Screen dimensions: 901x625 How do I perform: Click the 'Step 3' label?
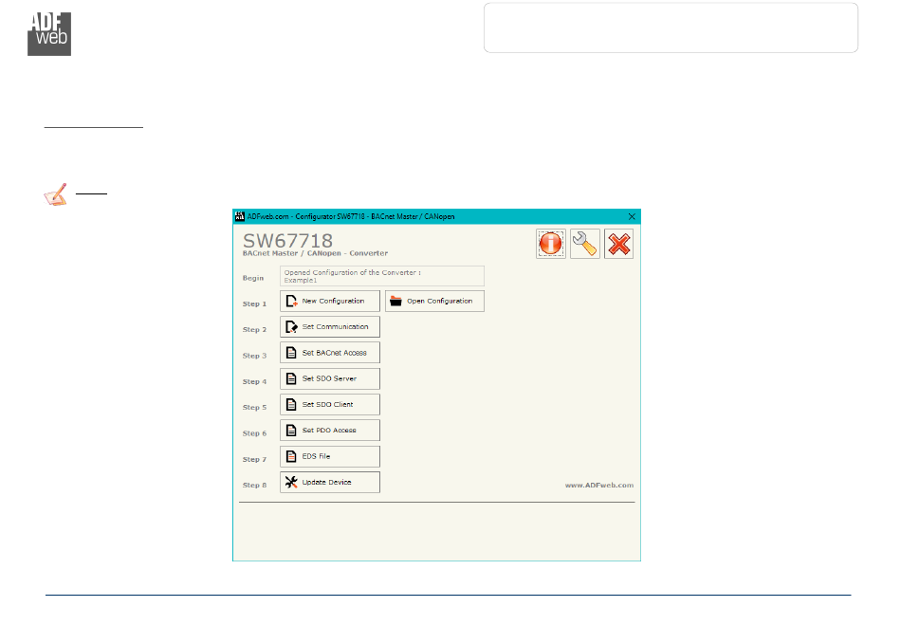[254, 356]
